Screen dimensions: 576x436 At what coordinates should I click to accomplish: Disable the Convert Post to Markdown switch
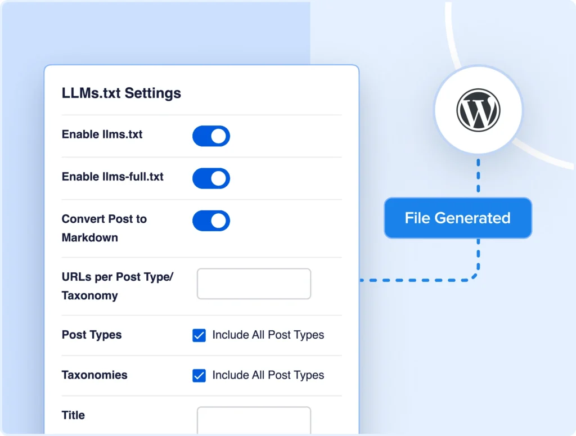coord(211,221)
